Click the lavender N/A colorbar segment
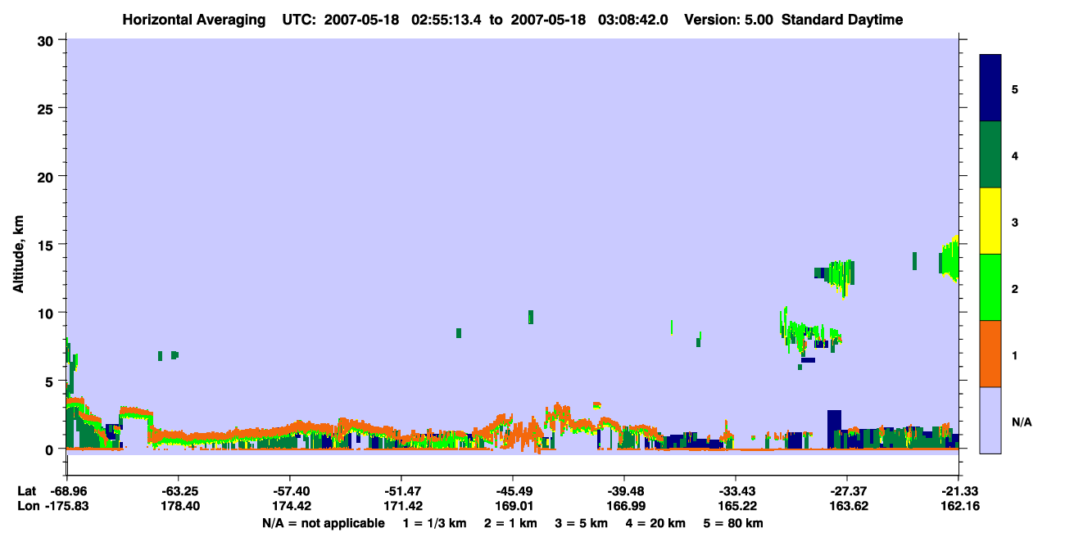The width and height of the screenshot is (1065, 546). point(990,420)
